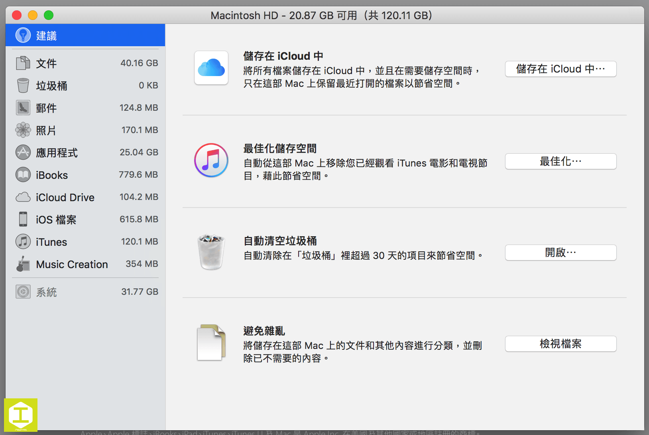Select the iOS 檔案 phone icon
This screenshot has height=435, width=649.
(23, 219)
